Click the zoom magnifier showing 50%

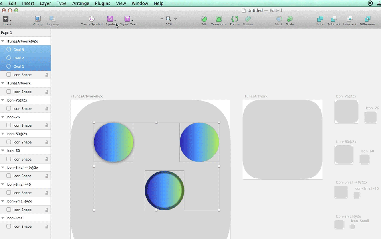[x=168, y=18]
